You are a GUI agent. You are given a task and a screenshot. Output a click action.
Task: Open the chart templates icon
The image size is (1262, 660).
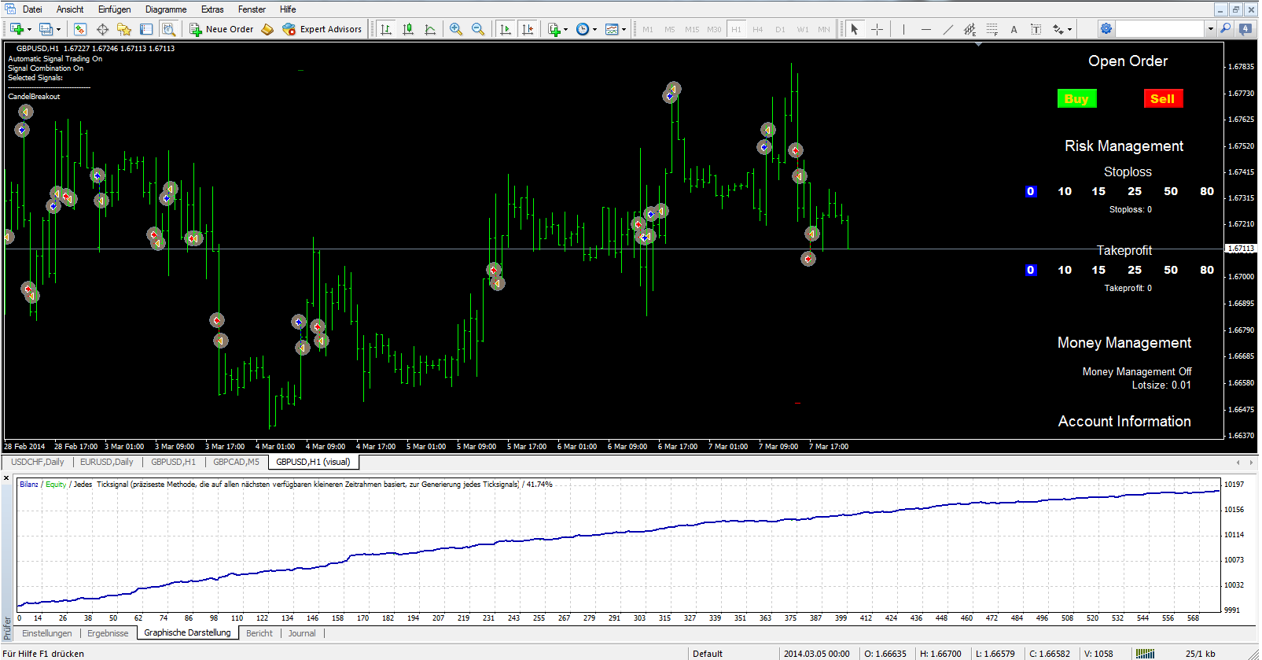(612, 29)
